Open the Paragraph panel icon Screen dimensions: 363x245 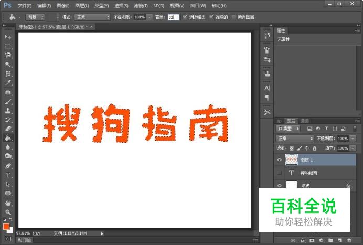(267, 98)
